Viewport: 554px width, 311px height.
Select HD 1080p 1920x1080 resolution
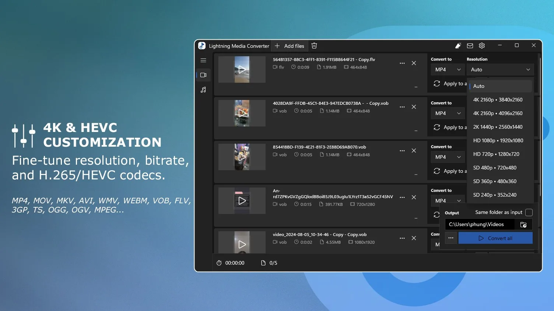[500, 140]
